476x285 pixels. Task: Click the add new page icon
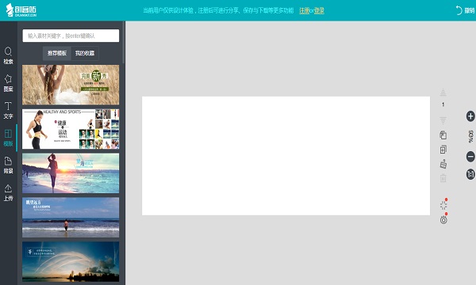(443, 150)
